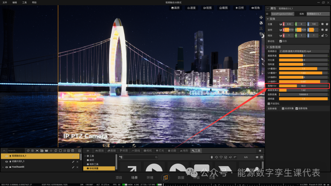This screenshot has width=331, height=186.
Task: Expand the 工具 tree node
Action: point(85,156)
